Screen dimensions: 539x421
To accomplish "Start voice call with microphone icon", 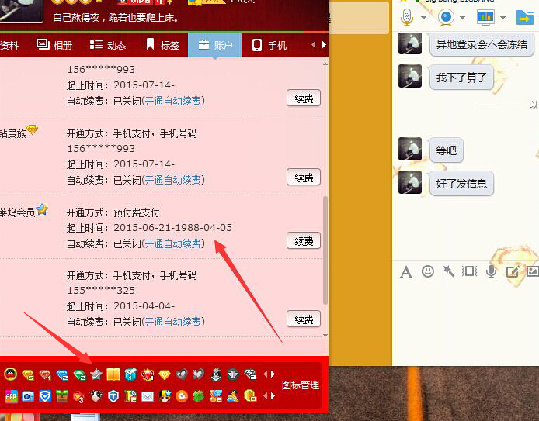I will [407, 17].
